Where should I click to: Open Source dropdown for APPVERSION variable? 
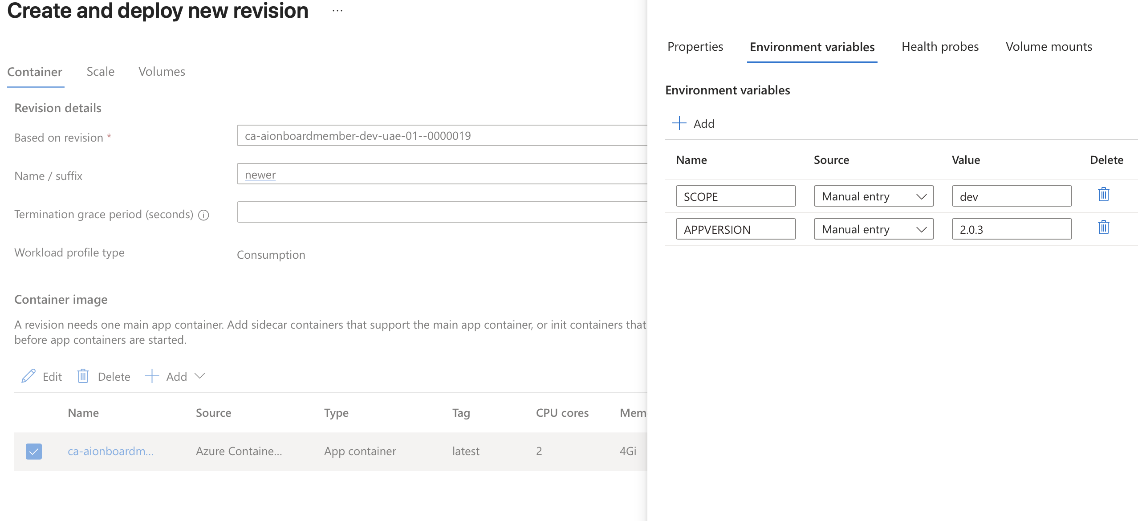click(x=874, y=229)
